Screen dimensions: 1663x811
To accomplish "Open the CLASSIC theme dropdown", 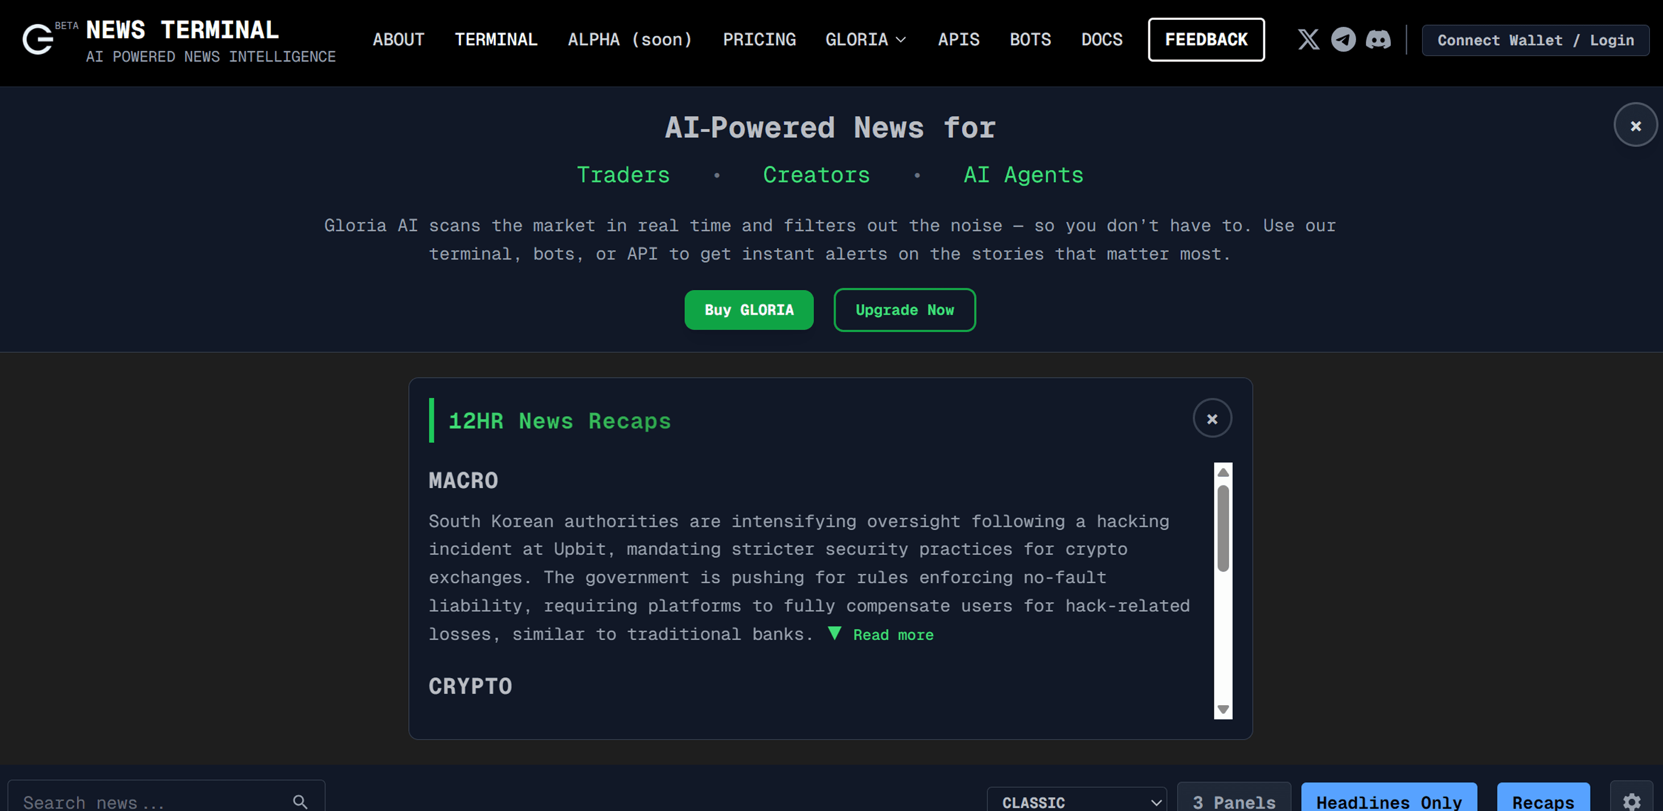I will click(1076, 801).
